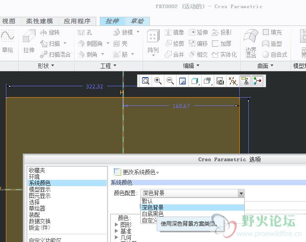
Task: Expand the Geometry (几何) color tree node
Action: click(x=117, y=237)
